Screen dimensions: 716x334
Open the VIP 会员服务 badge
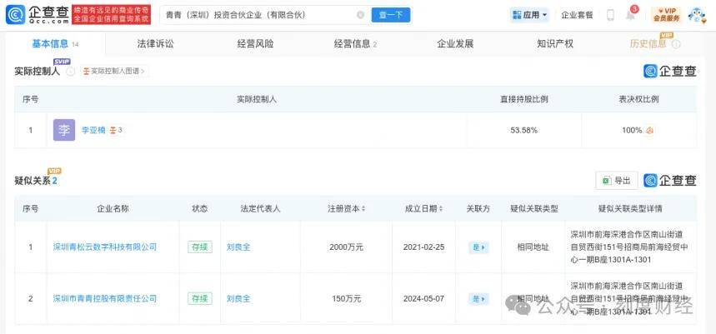coord(666,15)
